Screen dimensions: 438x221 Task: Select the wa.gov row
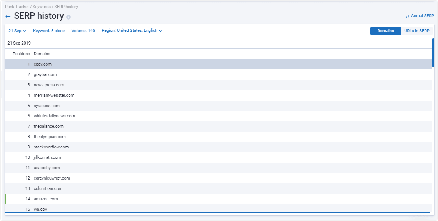(x=219, y=208)
